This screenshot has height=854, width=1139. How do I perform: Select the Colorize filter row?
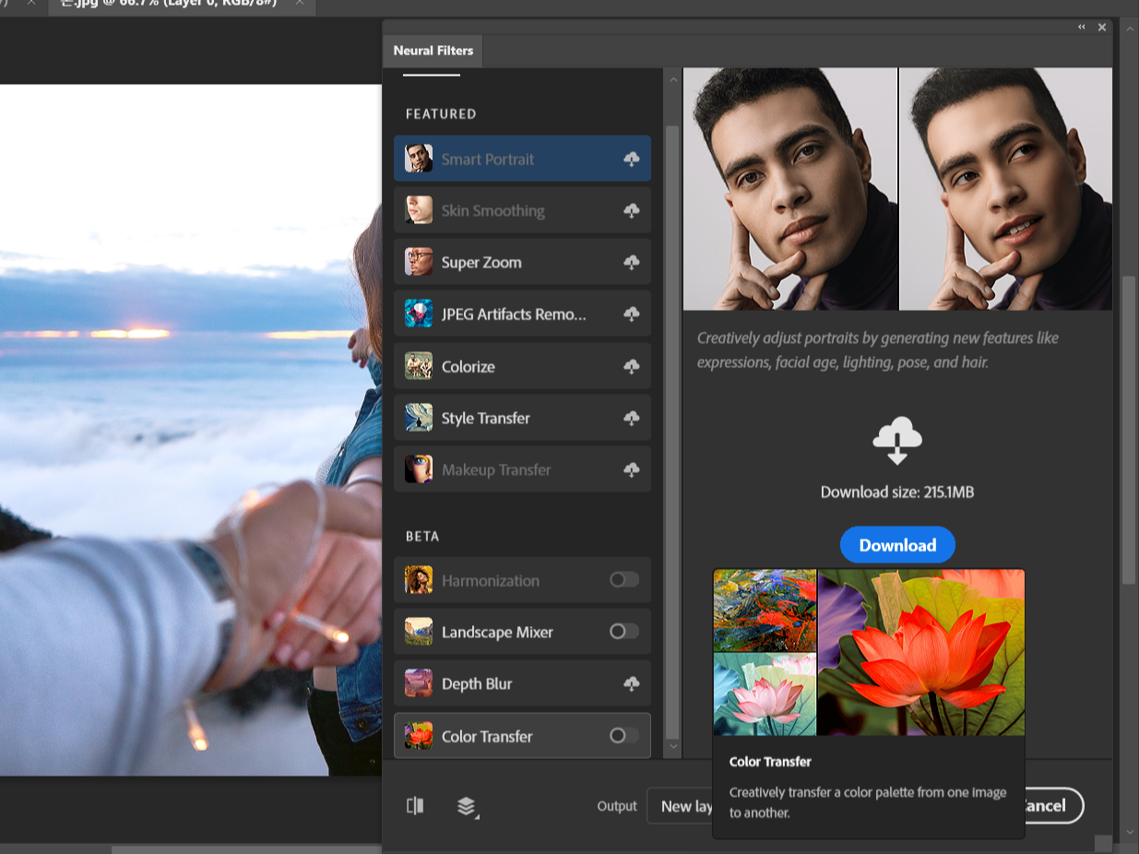pos(522,366)
